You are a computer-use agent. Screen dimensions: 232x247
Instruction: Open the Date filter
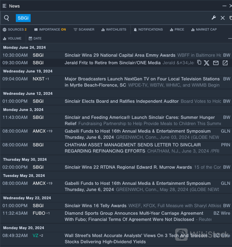coord(35,38)
